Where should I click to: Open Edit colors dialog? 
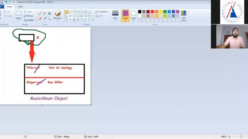click(184, 16)
